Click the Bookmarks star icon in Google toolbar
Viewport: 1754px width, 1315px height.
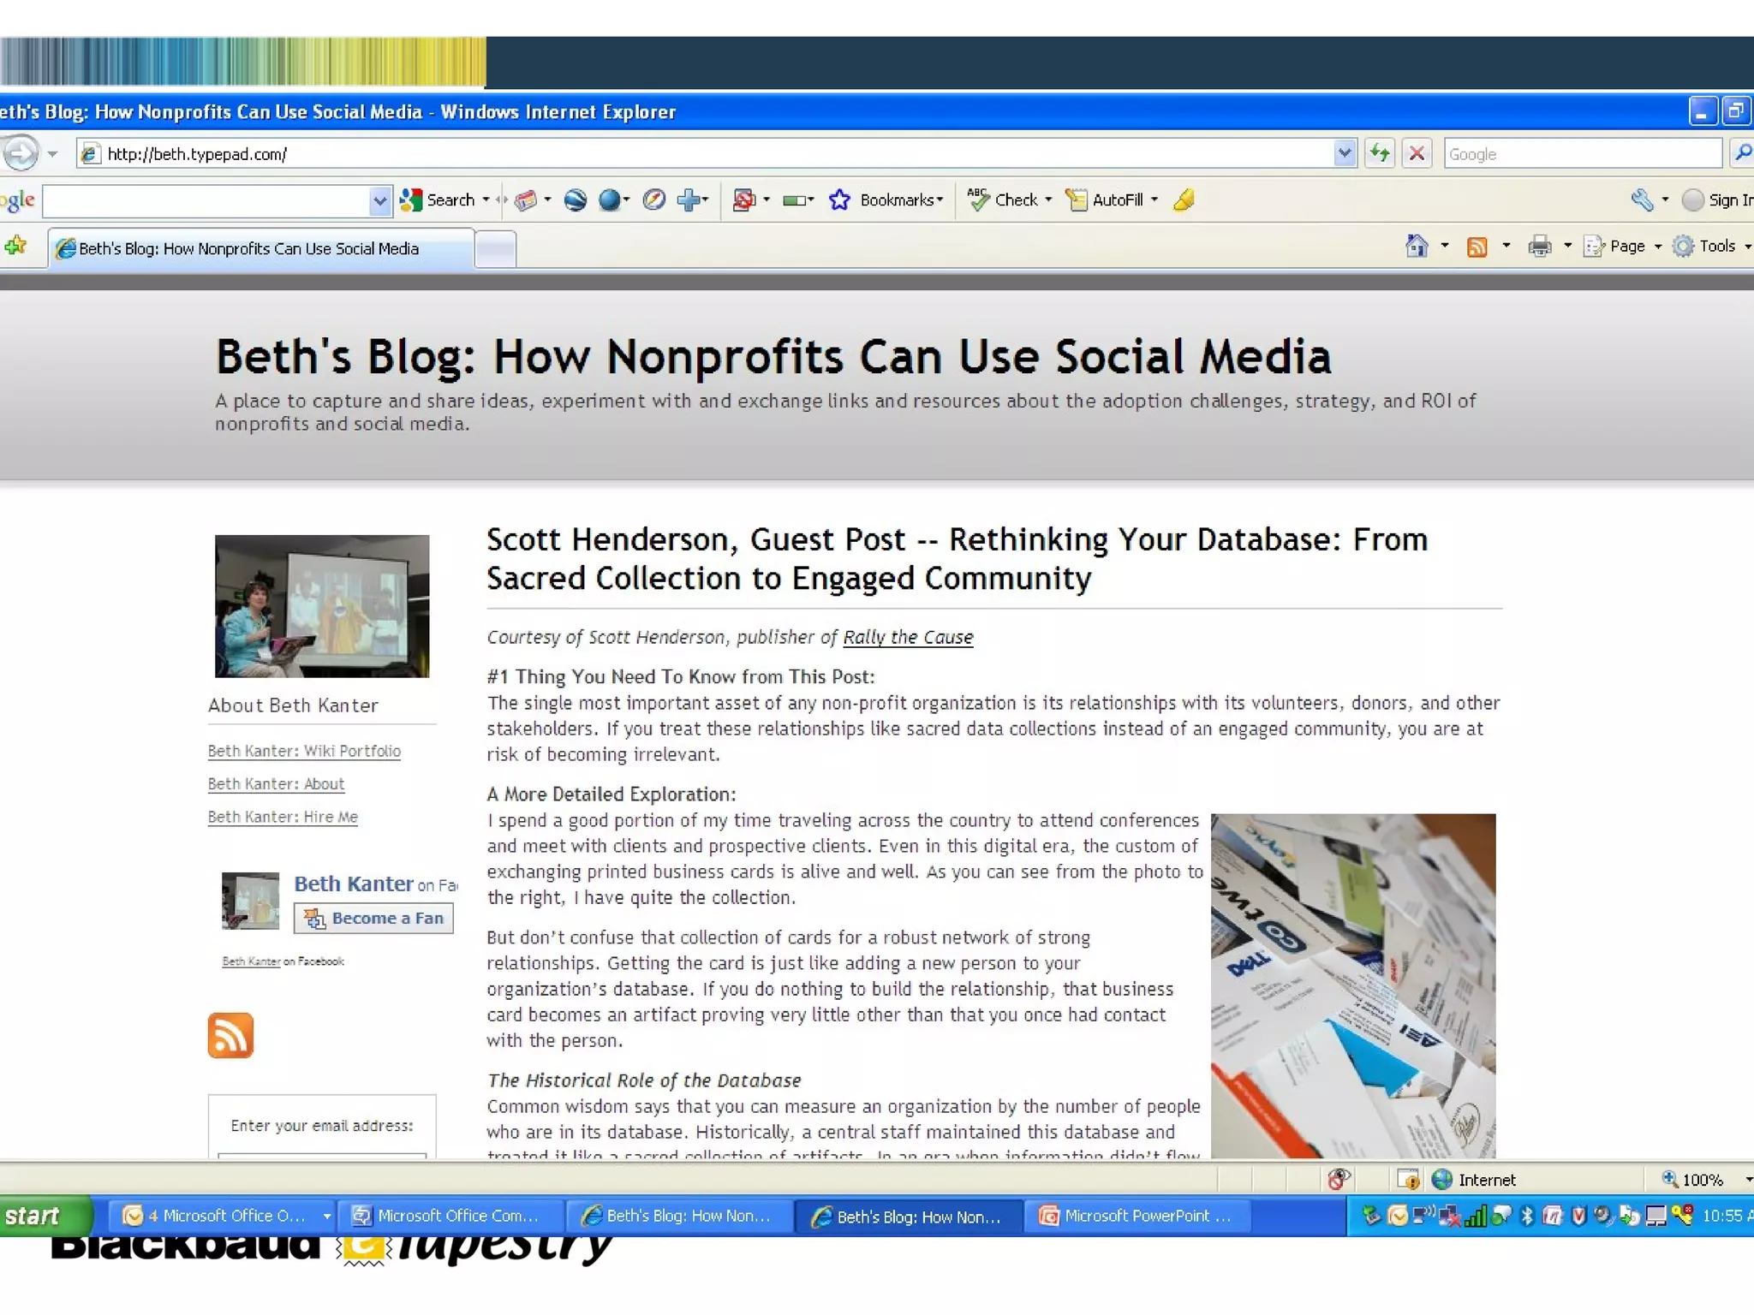click(839, 200)
